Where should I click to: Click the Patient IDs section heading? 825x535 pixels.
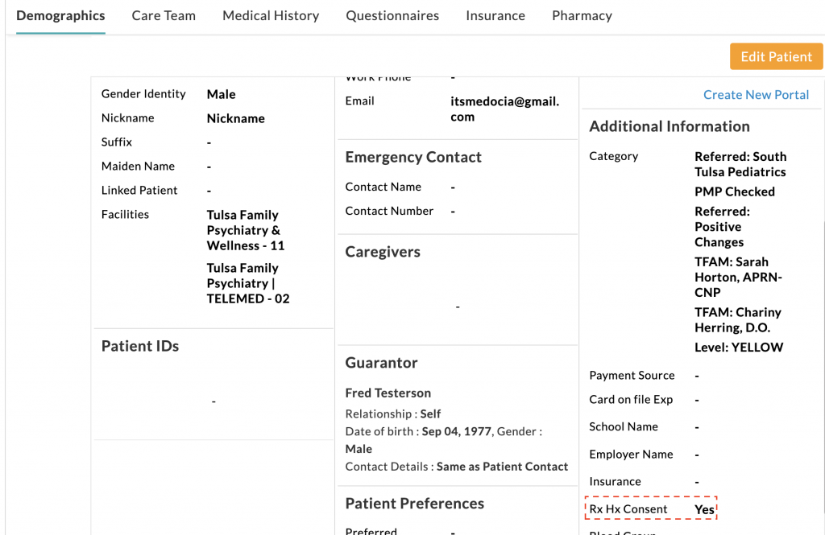tap(139, 346)
